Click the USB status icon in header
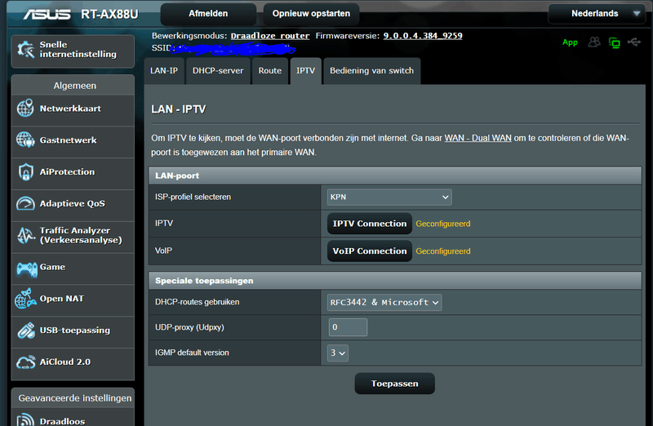This screenshot has width=653, height=426. coord(634,42)
